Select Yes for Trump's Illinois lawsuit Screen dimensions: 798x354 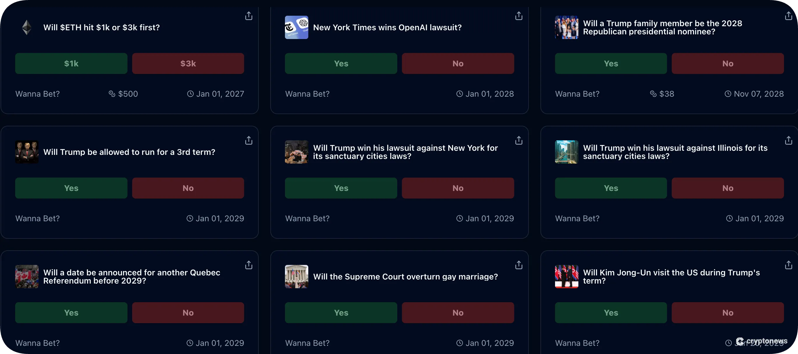click(610, 188)
